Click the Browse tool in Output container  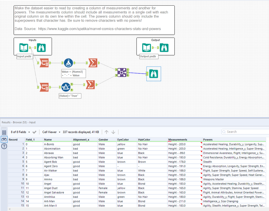point(164,48)
